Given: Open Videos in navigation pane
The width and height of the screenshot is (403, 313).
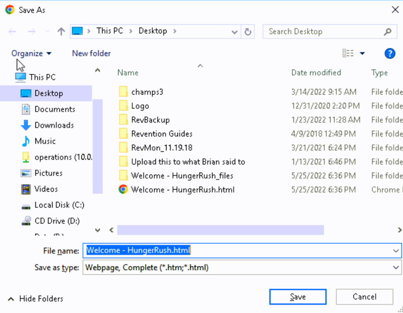Looking at the screenshot, I should tap(46, 189).
